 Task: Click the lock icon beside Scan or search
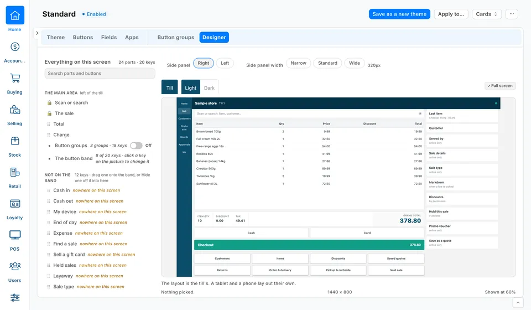pos(49,102)
